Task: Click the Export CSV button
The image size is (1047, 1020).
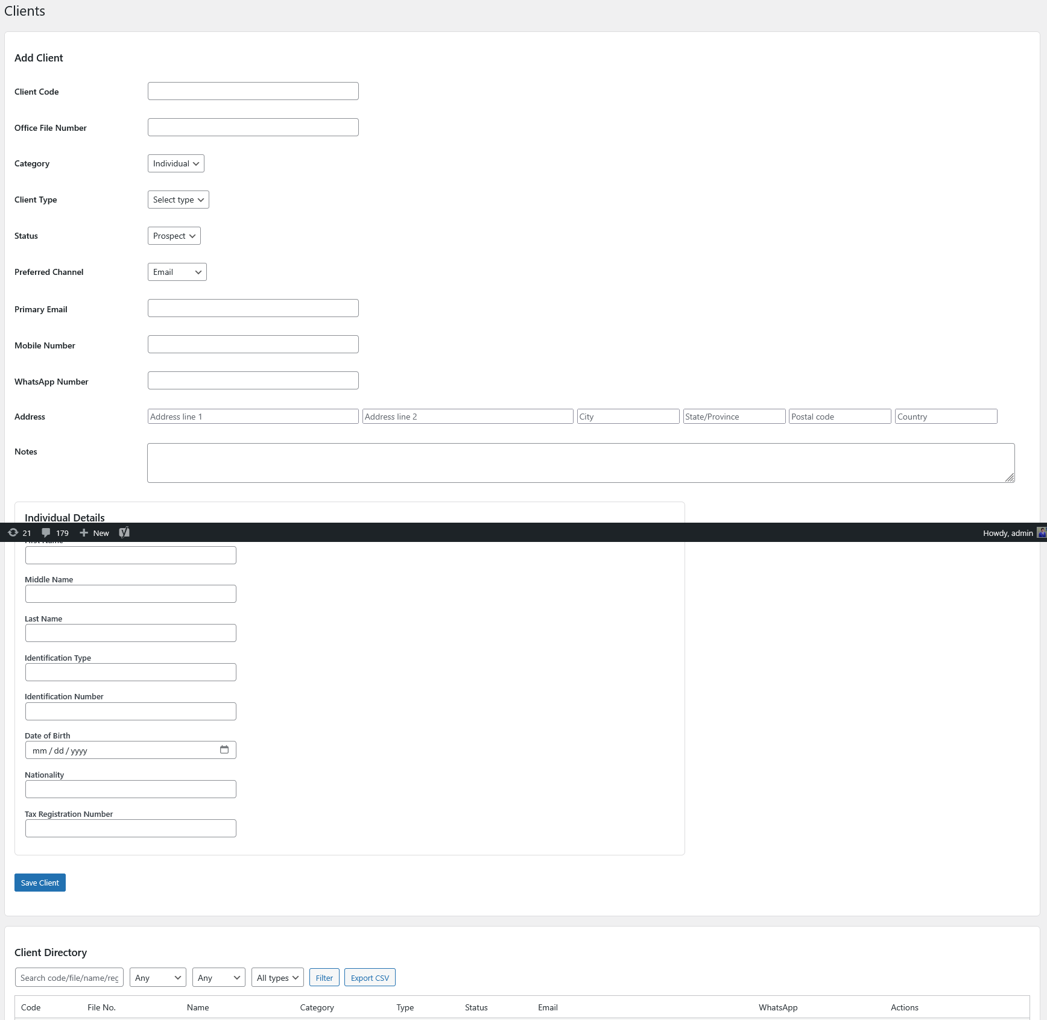Action: 370,977
